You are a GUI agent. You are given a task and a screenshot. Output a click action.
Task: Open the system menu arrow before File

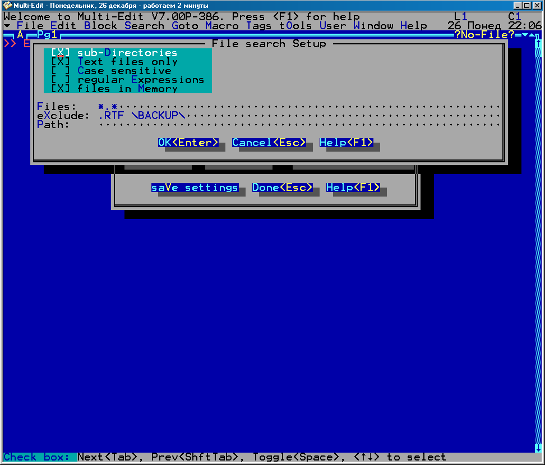click(x=7, y=26)
